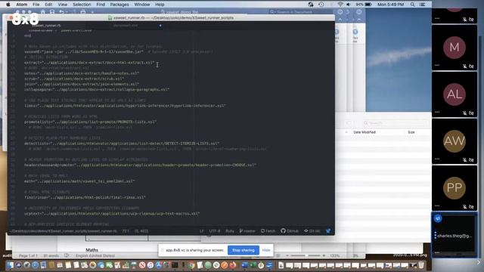The width and height of the screenshot is (484, 272).
Task: Click muted microphone icon on AL tile
Action: 464,113
